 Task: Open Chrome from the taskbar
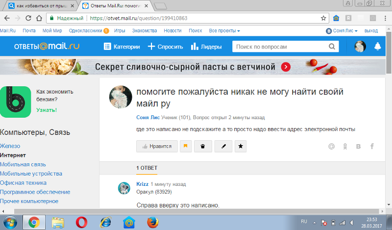[34, 223]
